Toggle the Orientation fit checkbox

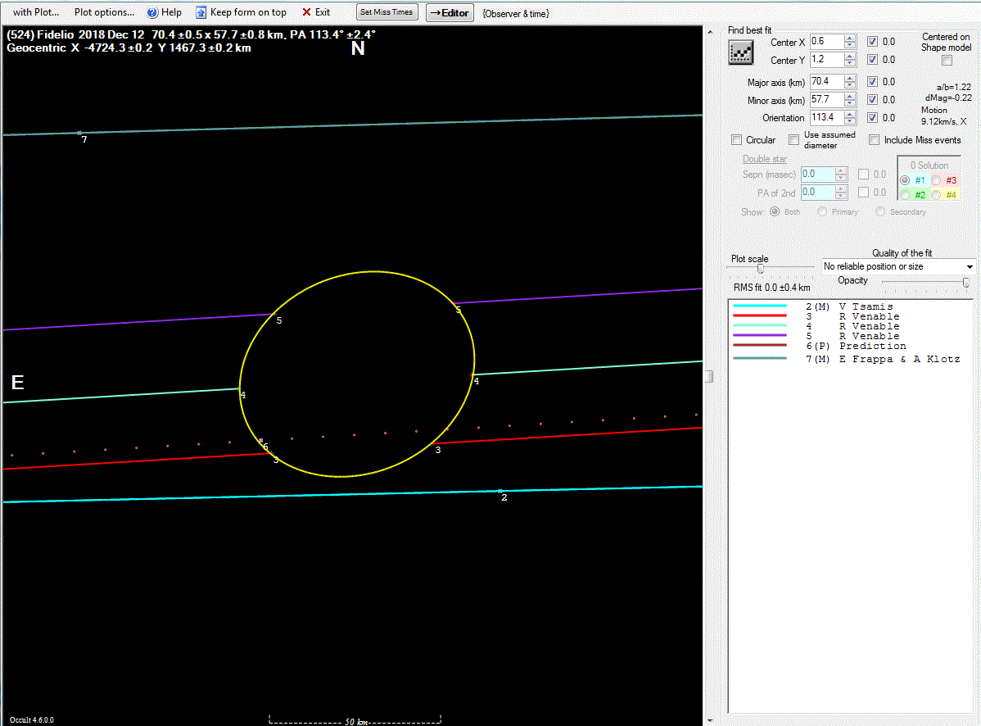(x=872, y=118)
